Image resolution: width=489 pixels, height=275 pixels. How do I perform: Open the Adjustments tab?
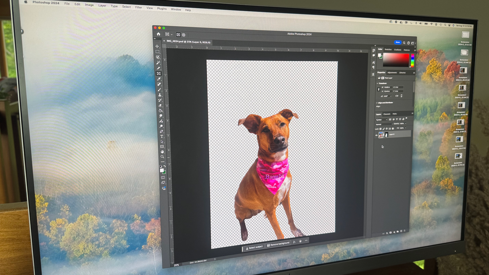tap(392, 73)
